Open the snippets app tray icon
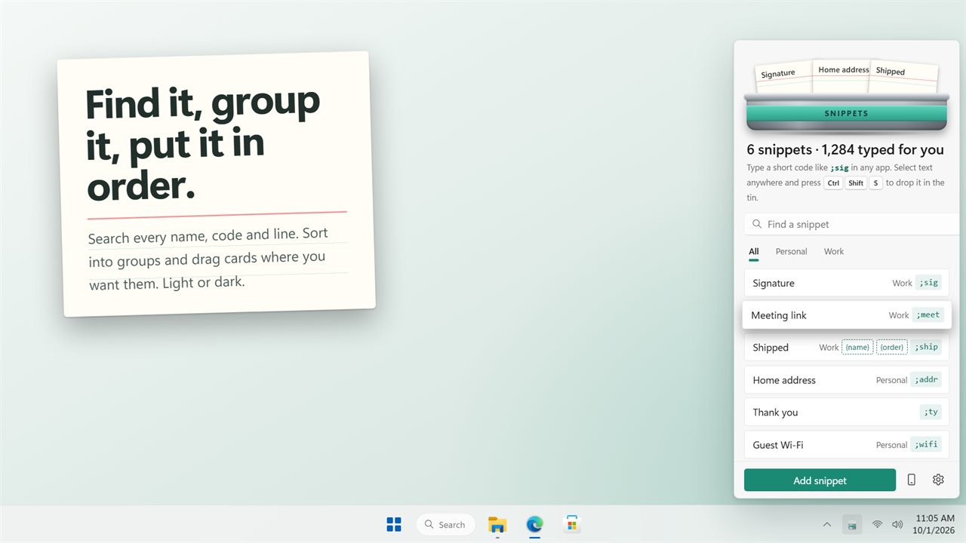 851,524
